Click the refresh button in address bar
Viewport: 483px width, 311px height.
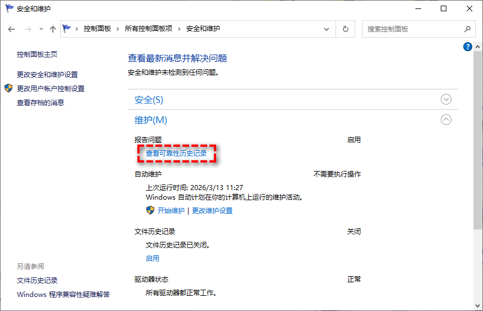(345, 29)
